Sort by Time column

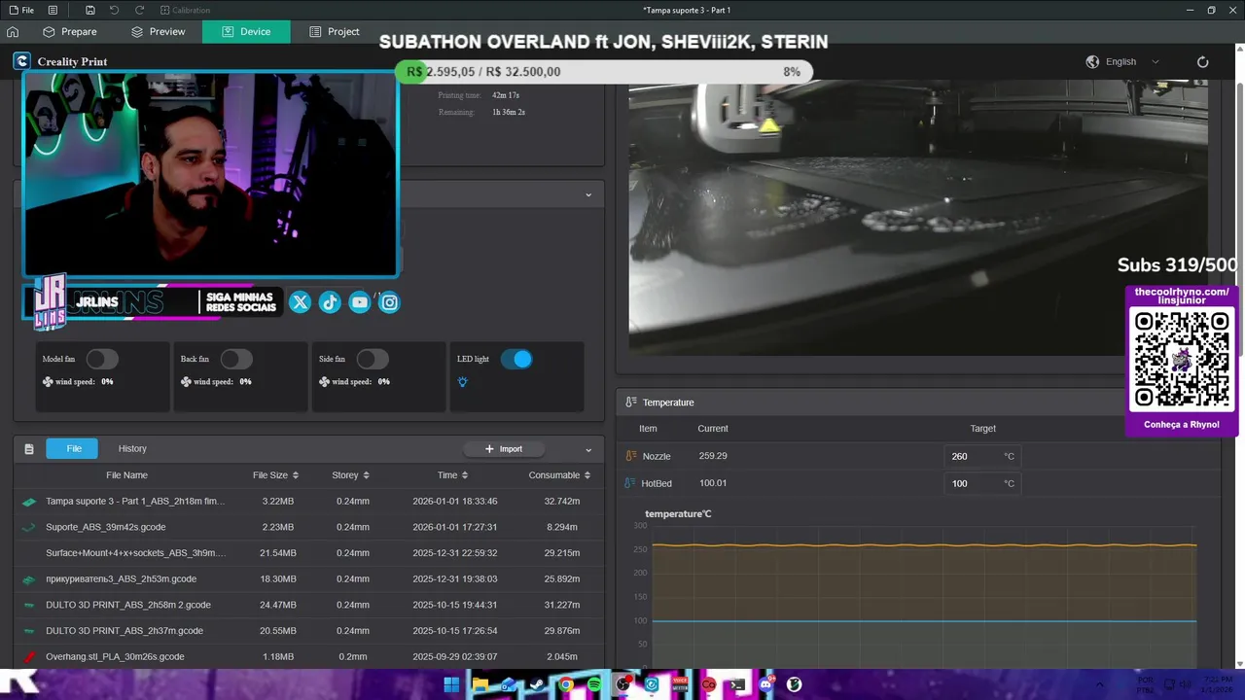pyautogui.click(x=452, y=475)
